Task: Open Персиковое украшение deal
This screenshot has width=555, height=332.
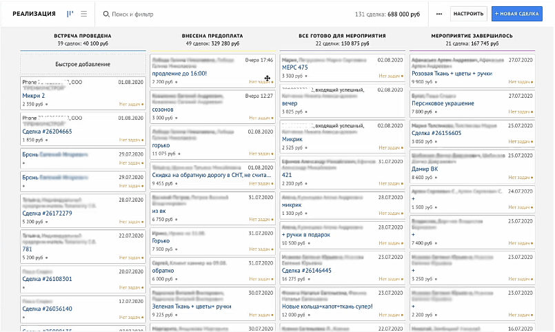Action: (x=443, y=103)
